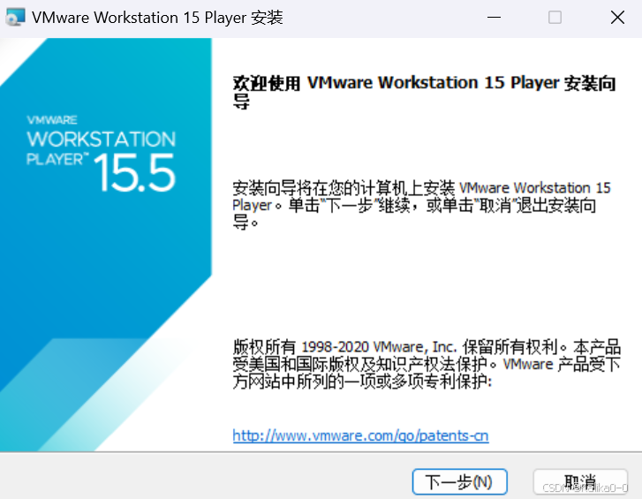Minimize the VMware Player setup window
The image size is (642, 499).
(494, 17)
